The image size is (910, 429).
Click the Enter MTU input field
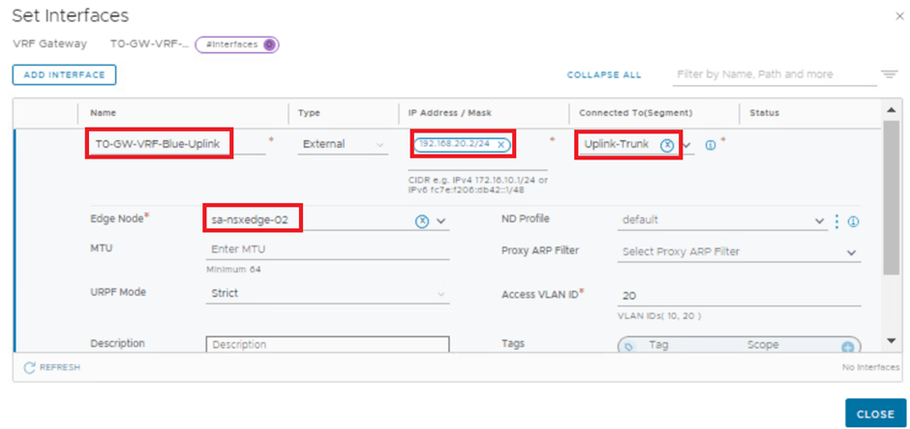point(327,249)
